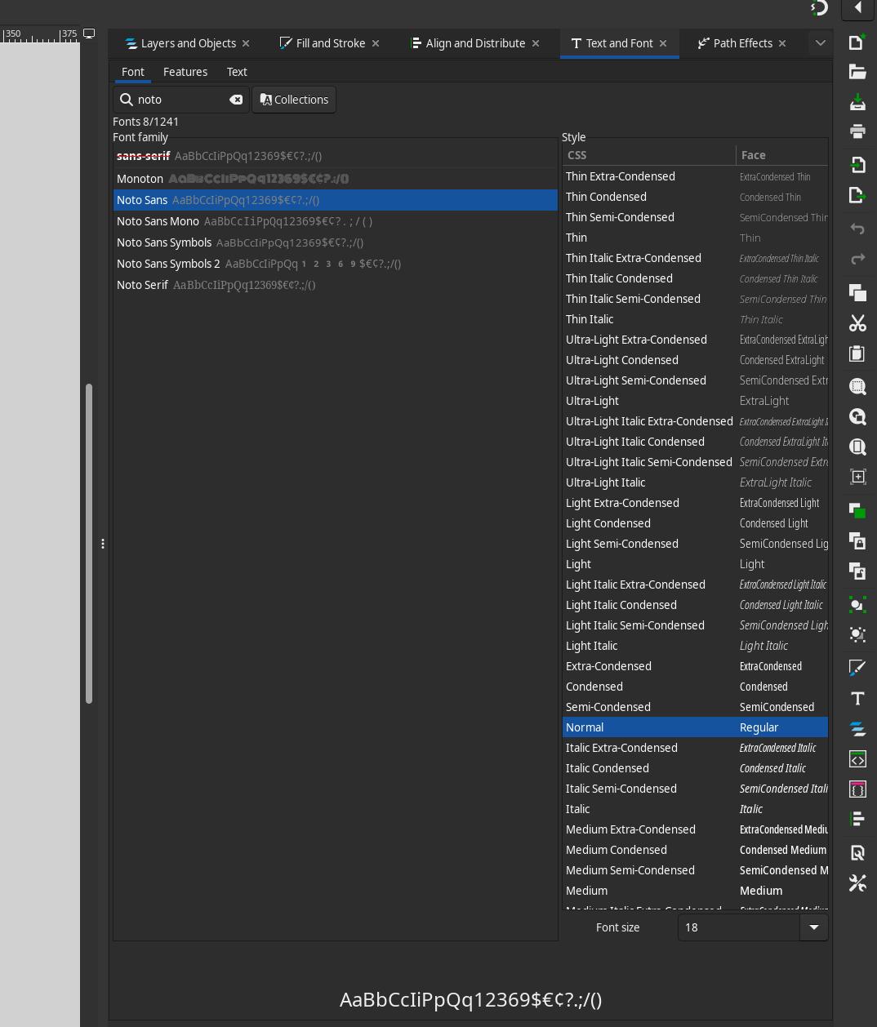
Task: Click the Save document icon
Action: [857, 102]
